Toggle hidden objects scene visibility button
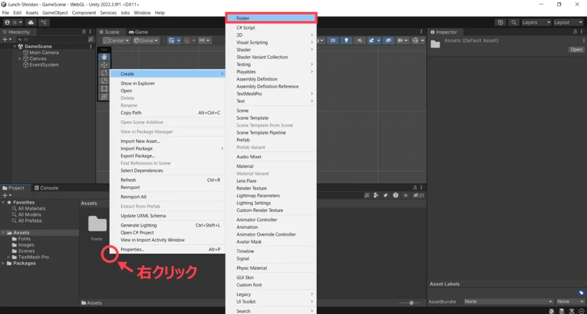This screenshot has width=587, height=314. (389, 40)
